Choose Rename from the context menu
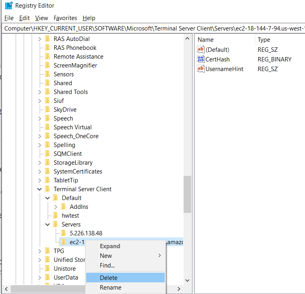 (125, 287)
